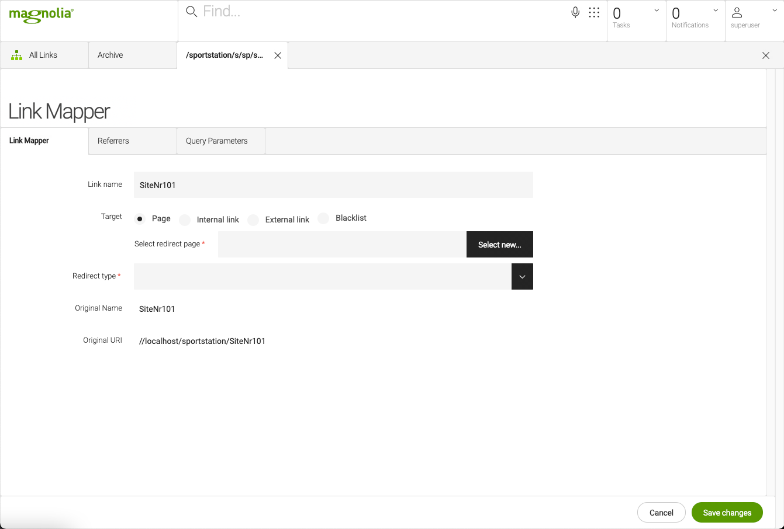The image size is (784, 529).
Task: Click the Magnolia logo
Action: pos(40,16)
